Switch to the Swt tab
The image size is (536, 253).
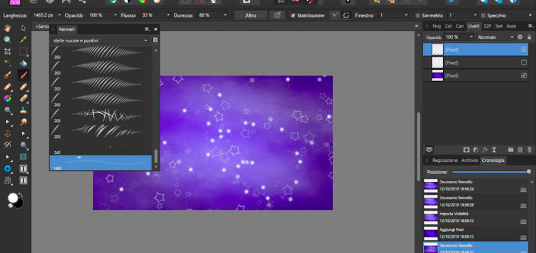499,26
